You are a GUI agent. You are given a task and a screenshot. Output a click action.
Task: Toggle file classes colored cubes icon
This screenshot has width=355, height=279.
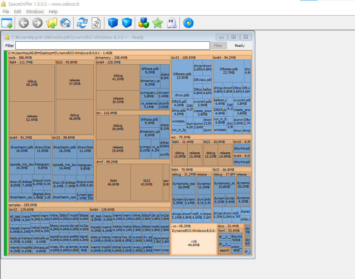pyautogui.click(x=144, y=23)
